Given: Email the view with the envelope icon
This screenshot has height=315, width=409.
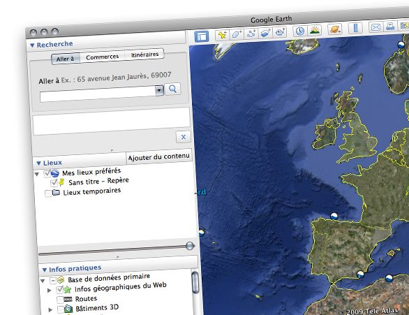Looking at the screenshot, I should 375,27.
